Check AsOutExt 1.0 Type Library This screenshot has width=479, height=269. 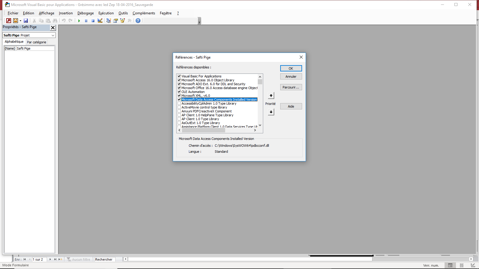(x=179, y=123)
